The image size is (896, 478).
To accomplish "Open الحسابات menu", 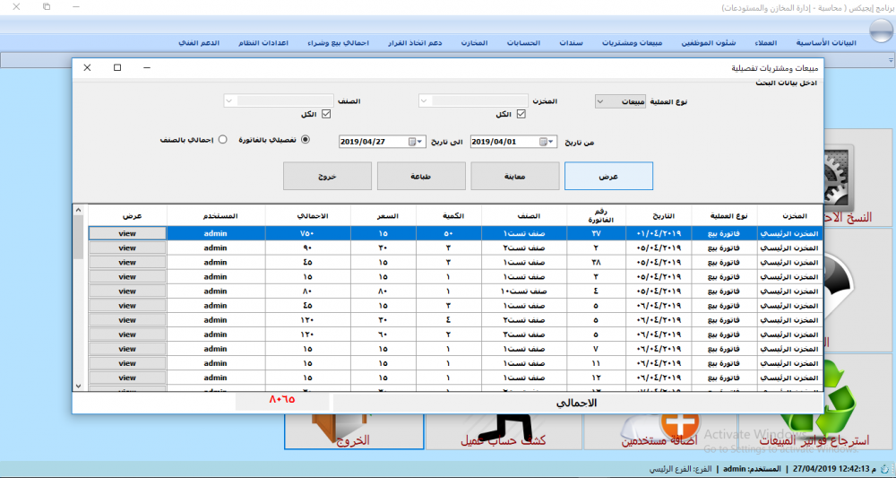I will tap(523, 43).
